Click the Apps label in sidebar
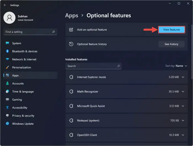This screenshot has width=193, height=146. pyautogui.click(x=15, y=75)
